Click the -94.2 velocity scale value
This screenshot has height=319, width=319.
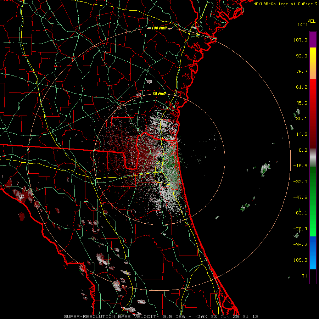click(300, 245)
